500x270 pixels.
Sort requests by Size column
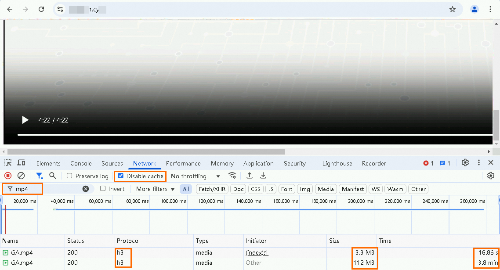click(352, 241)
